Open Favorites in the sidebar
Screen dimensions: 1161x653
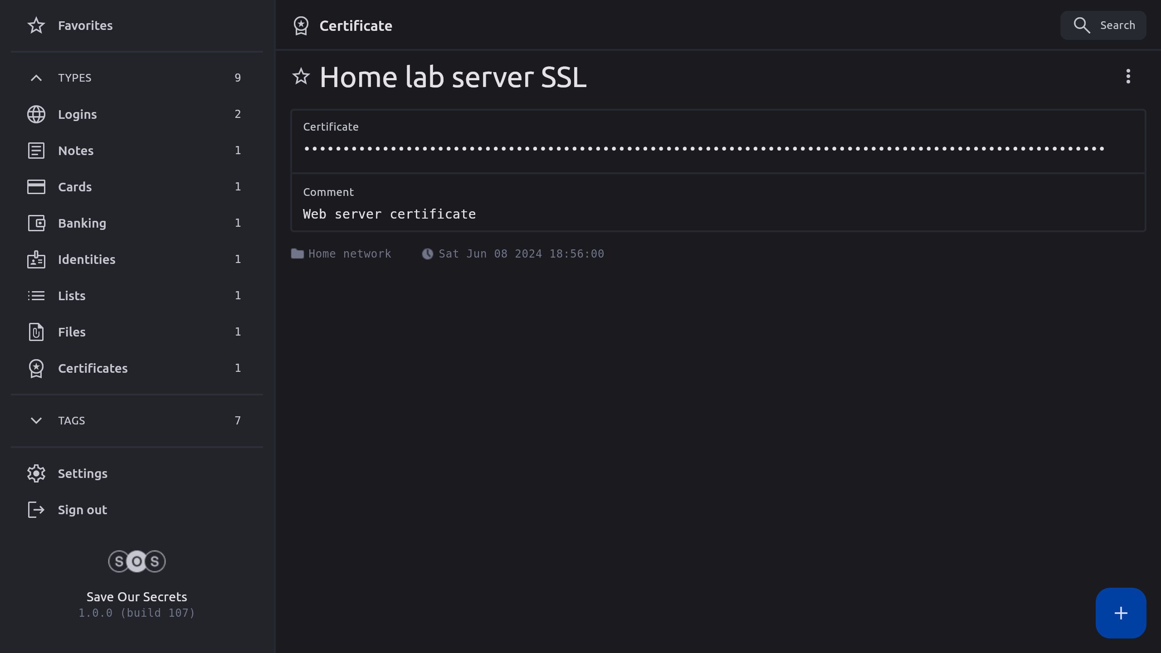click(x=85, y=26)
